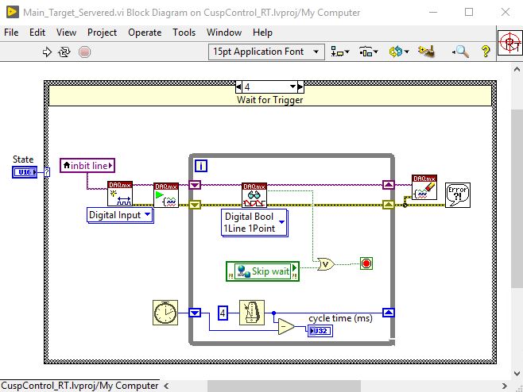523x392 pixels.
Task: Click the horizontal scrollbar right arrow
Action: point(505,386)
